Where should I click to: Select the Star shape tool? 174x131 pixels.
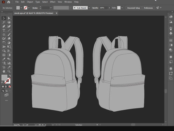point(4,34)
